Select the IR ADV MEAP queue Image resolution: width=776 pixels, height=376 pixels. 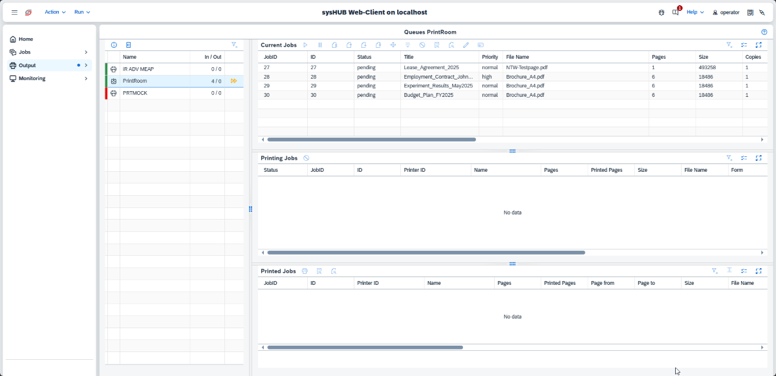tap(175, 69)
